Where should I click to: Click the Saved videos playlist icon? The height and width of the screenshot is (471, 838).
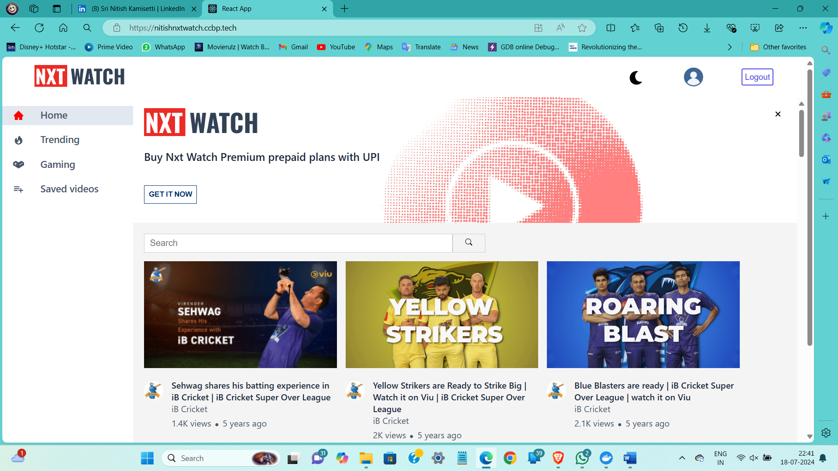[x=18, y=189]
